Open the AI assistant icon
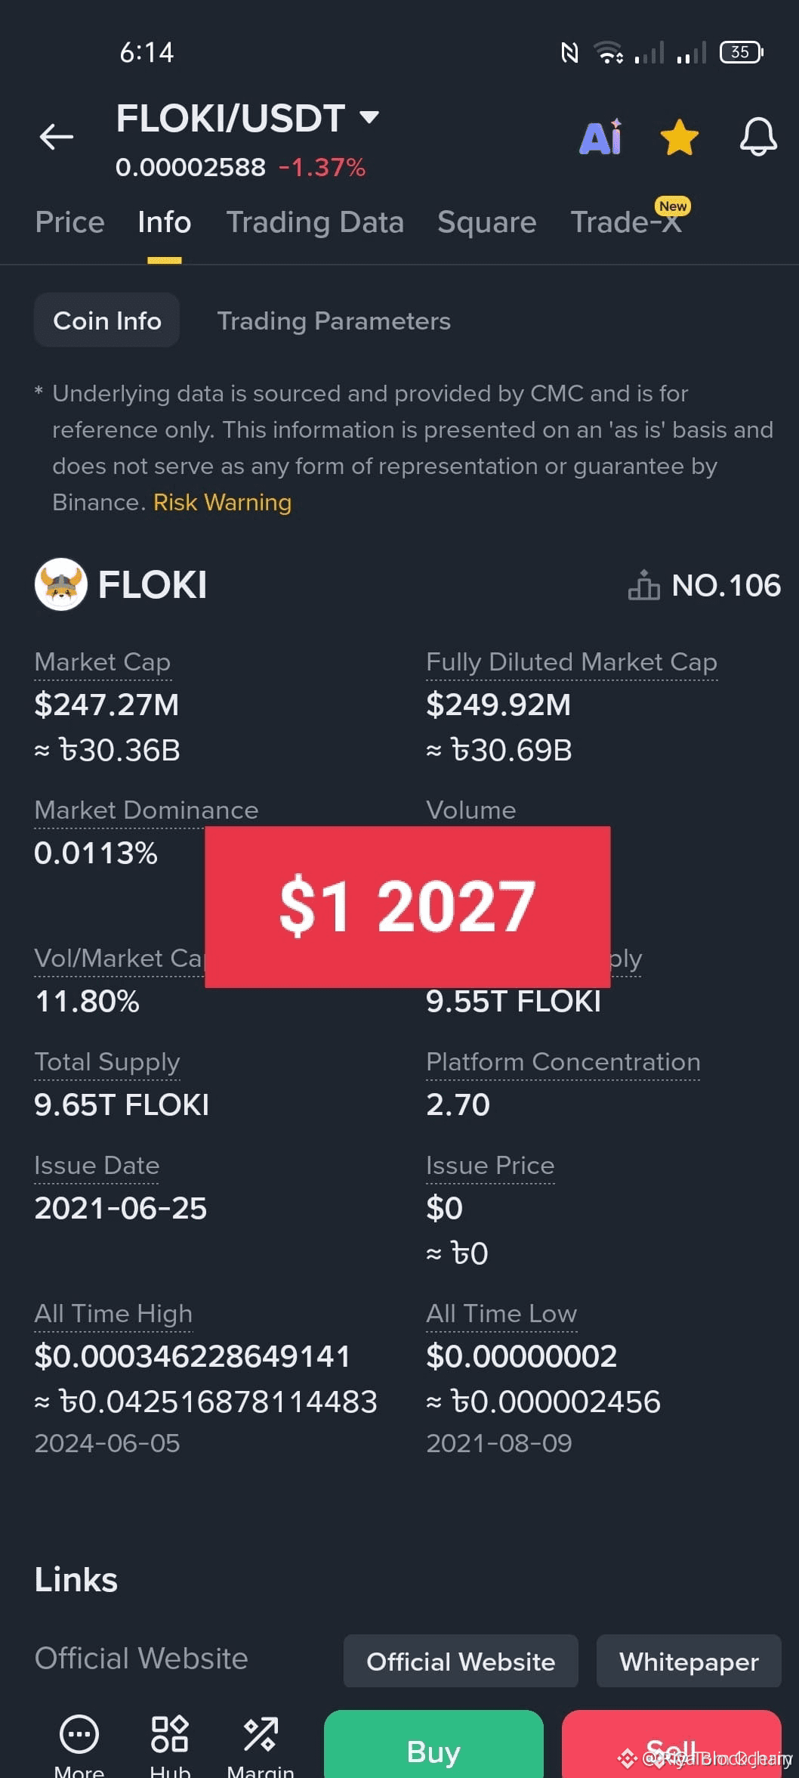This screenshot has height=1778, width=799. pyautogui.click(x=601, y=137)
